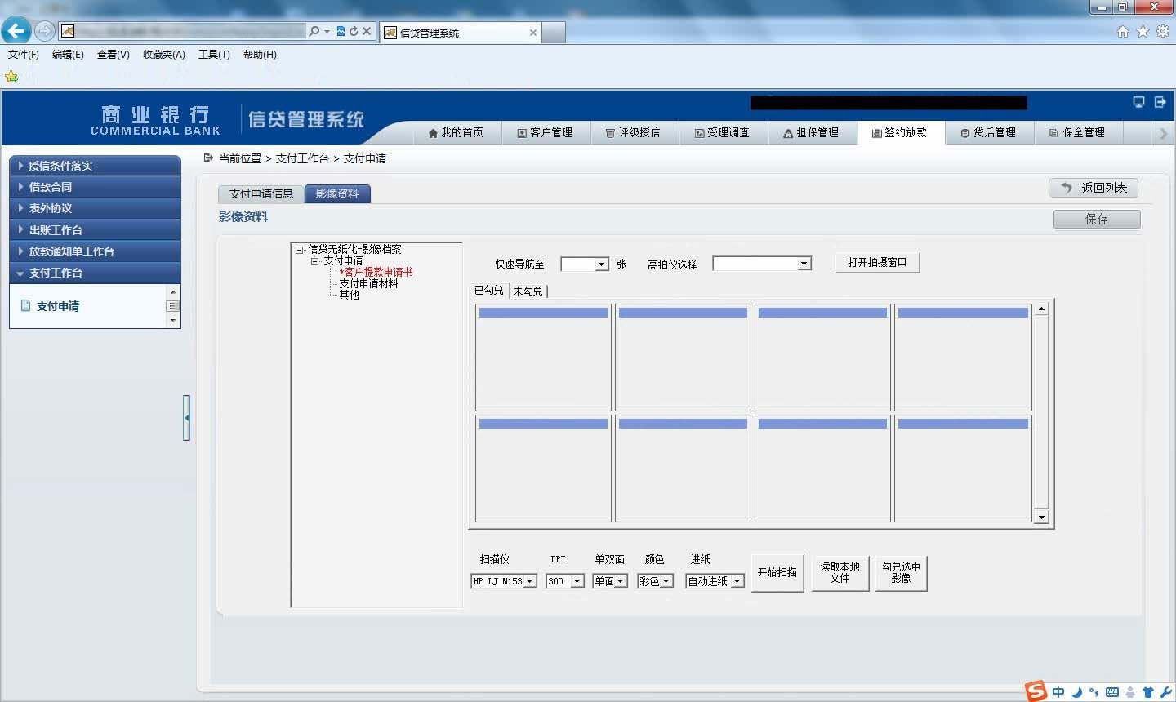Go back with the browser back arrow
The height and width of the screenshot is (702, 1176).
click(x=16, y=31)
